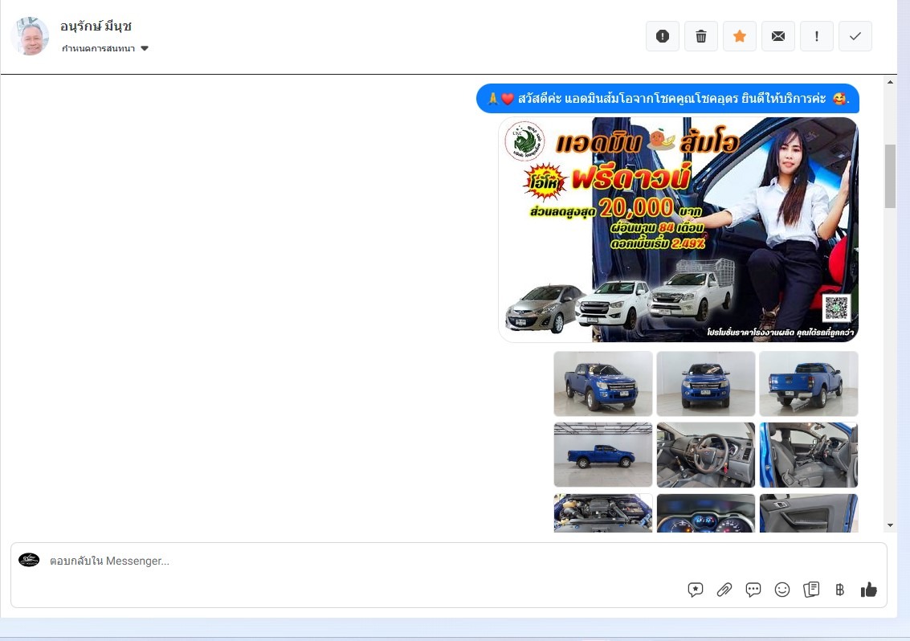Click the chat scrollbar down arrow

[x=890, y=525]
